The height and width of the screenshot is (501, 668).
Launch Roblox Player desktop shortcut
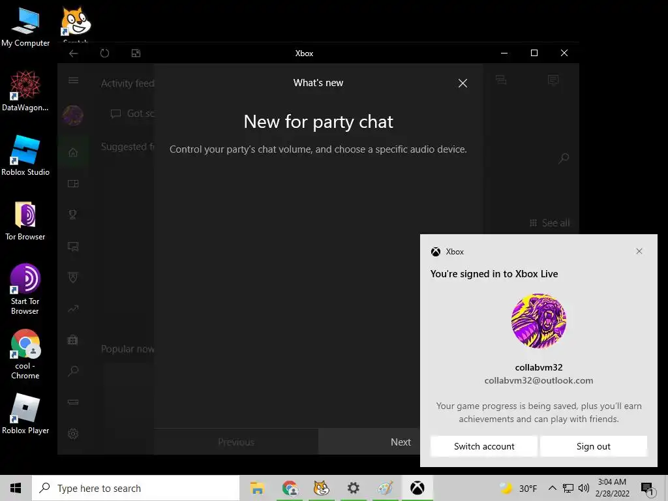pos(25,414)
